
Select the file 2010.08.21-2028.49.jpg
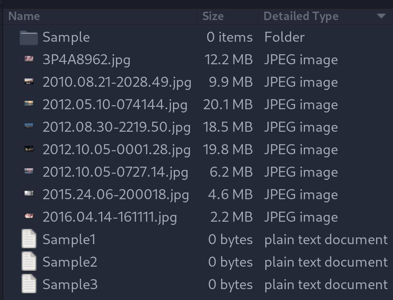click(116, 82)
